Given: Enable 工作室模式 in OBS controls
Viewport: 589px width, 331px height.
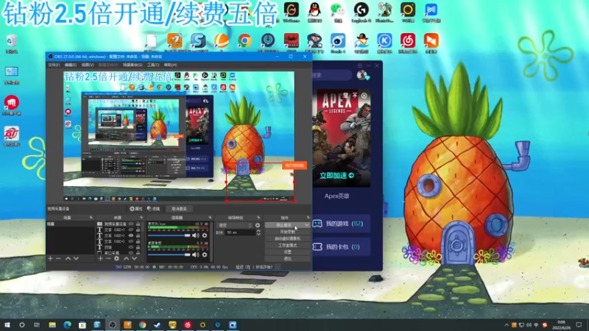Looking at the screenshot, I should point(287,246).
